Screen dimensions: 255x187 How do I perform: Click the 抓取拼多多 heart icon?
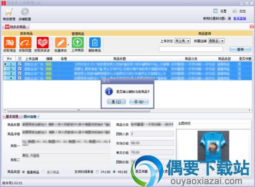pyautogui.click(x=42, y=43)
